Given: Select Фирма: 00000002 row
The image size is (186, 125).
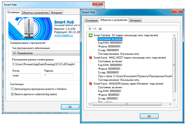Looking at the screenshot, I should click(x=109, y=95).
